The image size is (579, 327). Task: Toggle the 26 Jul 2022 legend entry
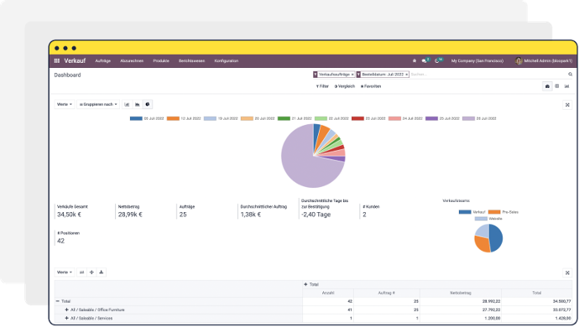[x=479, y=119]
